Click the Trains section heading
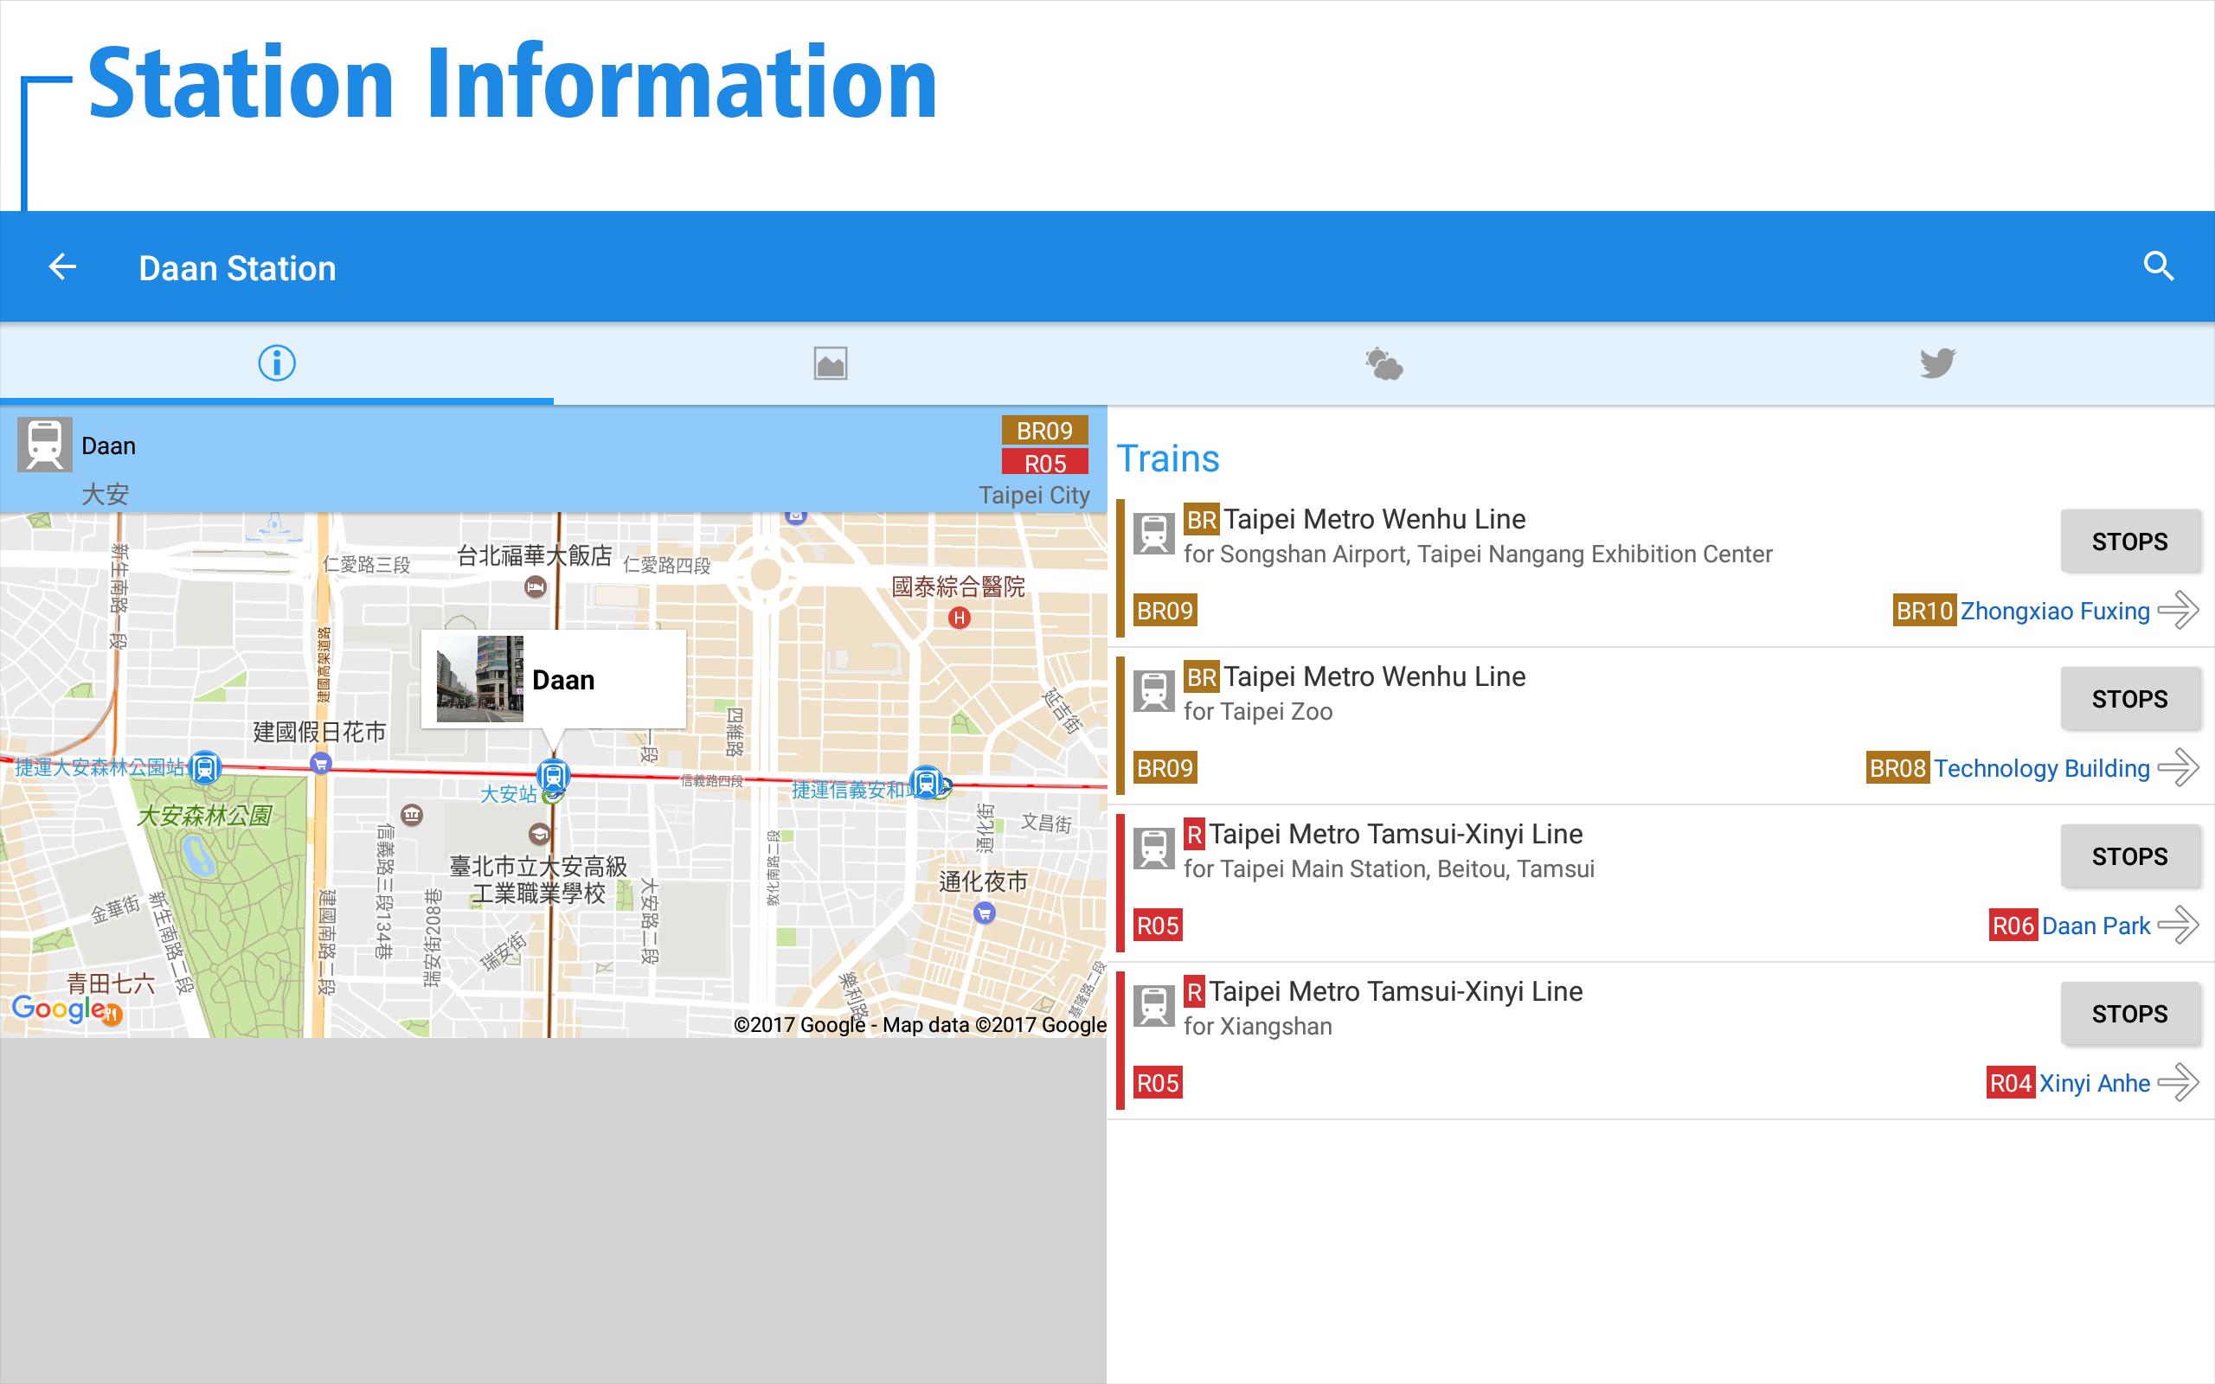 (1168, 458)
